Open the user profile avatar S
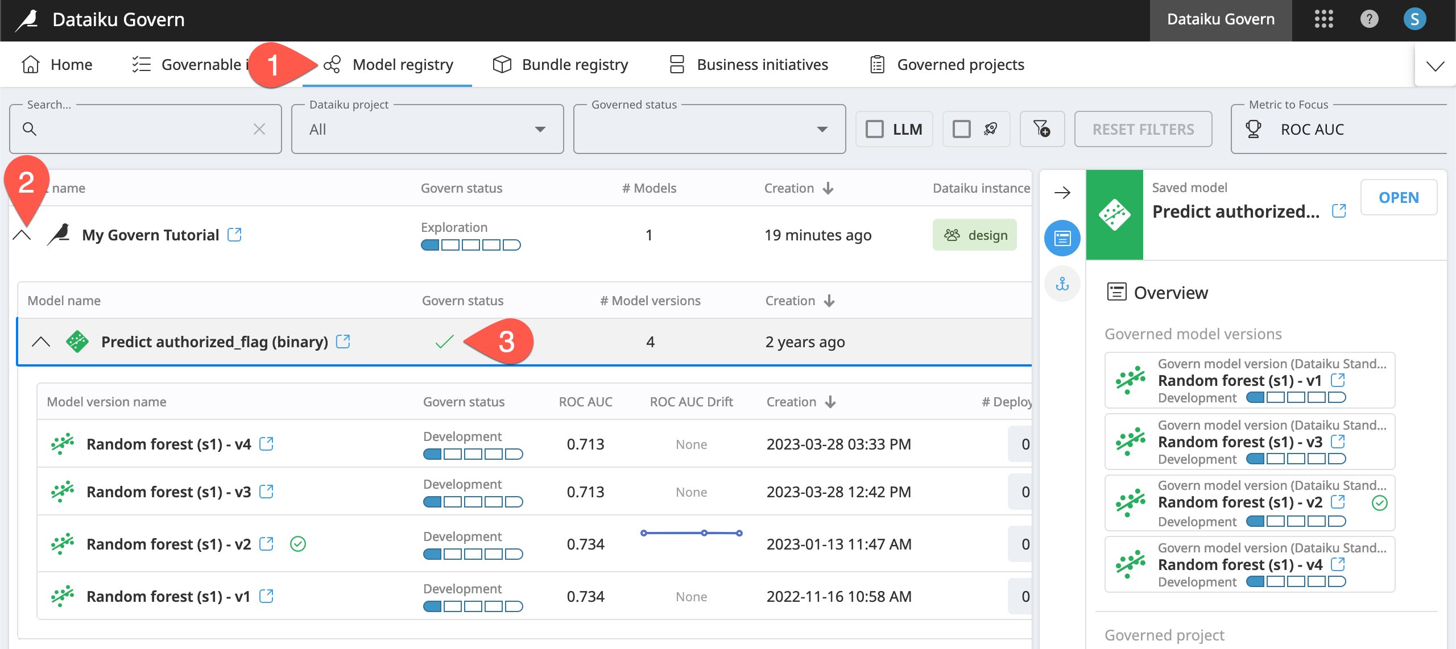Image resolution: width=1456 pixels, height=649 pixels. (x=1414, y=19)
